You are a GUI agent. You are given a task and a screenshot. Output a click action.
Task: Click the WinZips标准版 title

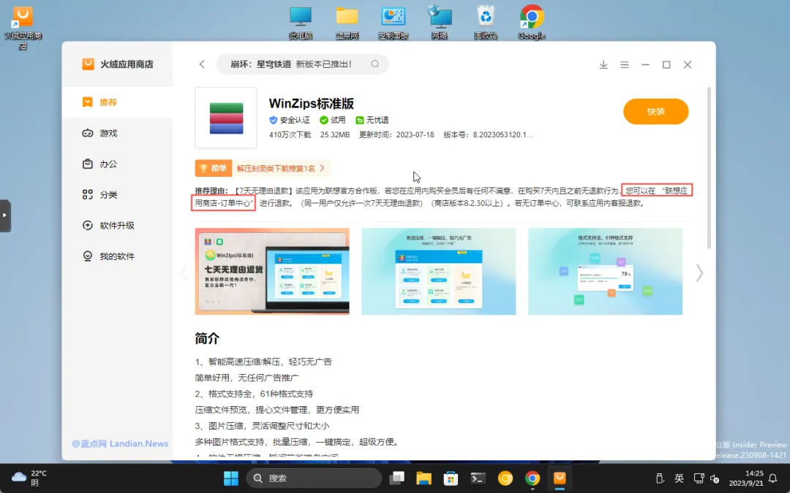point(312,104)
